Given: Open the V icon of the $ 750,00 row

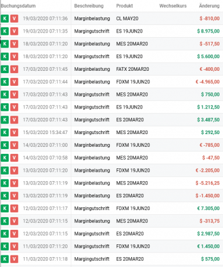Looking at the screenshot, I should [x=14, y=95].
